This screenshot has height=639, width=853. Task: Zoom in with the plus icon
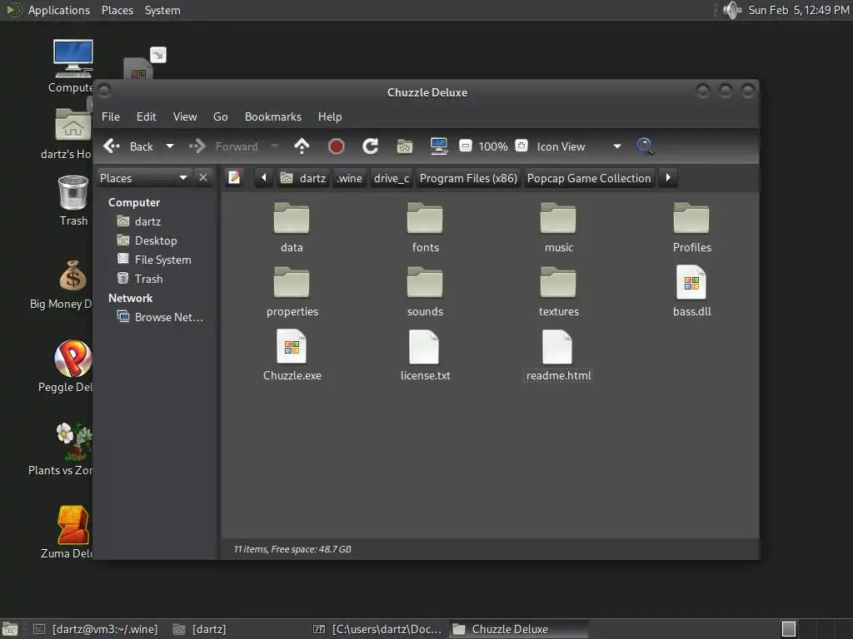click(521, 146)
